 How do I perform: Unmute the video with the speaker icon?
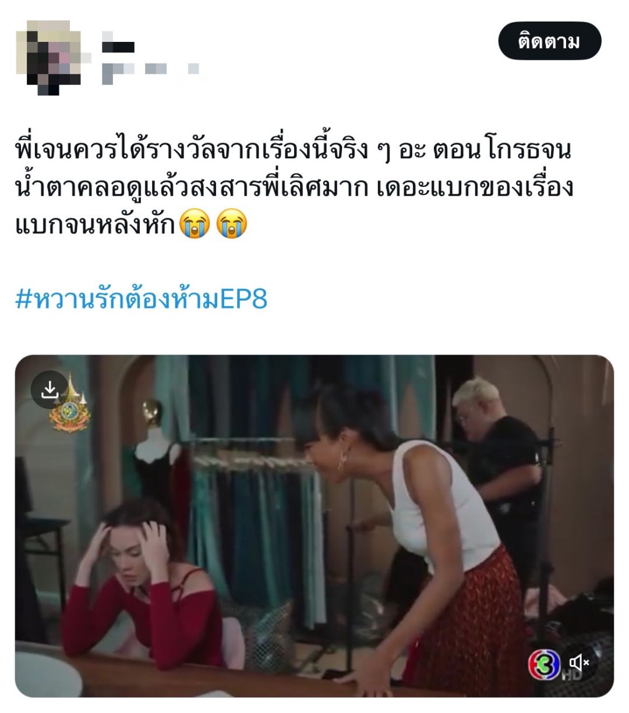[579, 662]
